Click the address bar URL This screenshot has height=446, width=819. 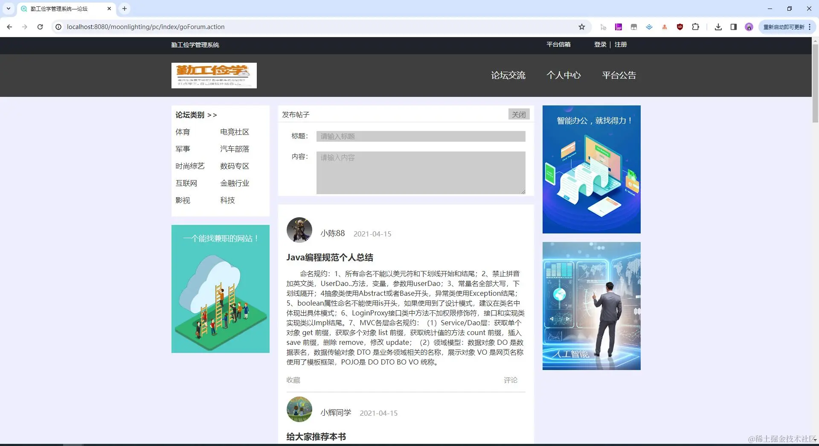tap(145, 27)
